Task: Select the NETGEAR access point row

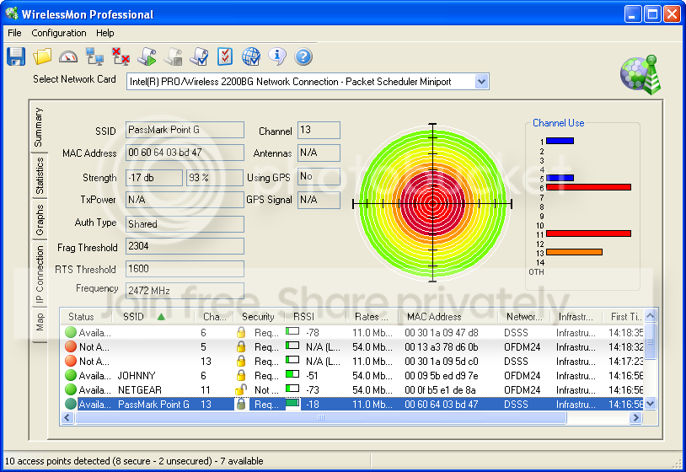Action: click(352, 389)
